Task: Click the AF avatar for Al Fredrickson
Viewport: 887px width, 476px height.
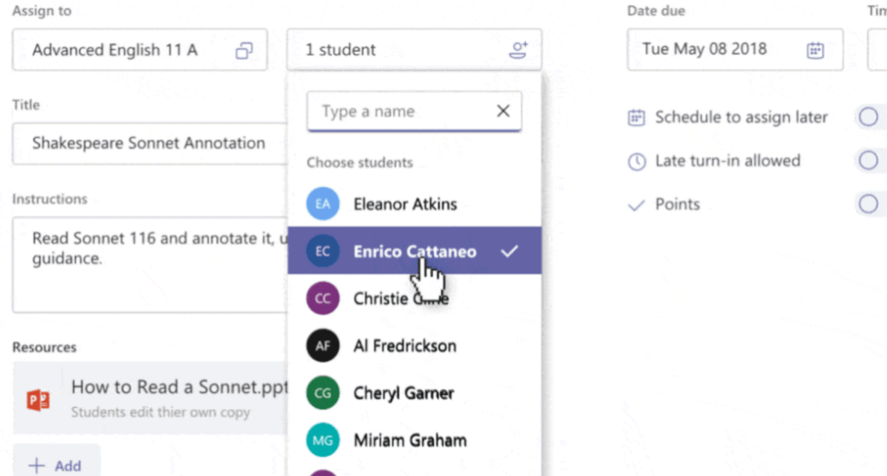Action: (x=322, y=345)
